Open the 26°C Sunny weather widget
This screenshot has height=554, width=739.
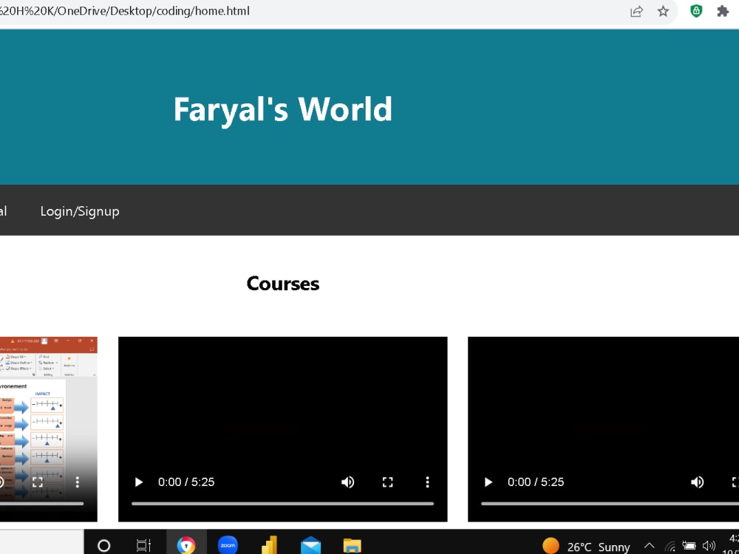pyautogui.click(x=586, y=547)
